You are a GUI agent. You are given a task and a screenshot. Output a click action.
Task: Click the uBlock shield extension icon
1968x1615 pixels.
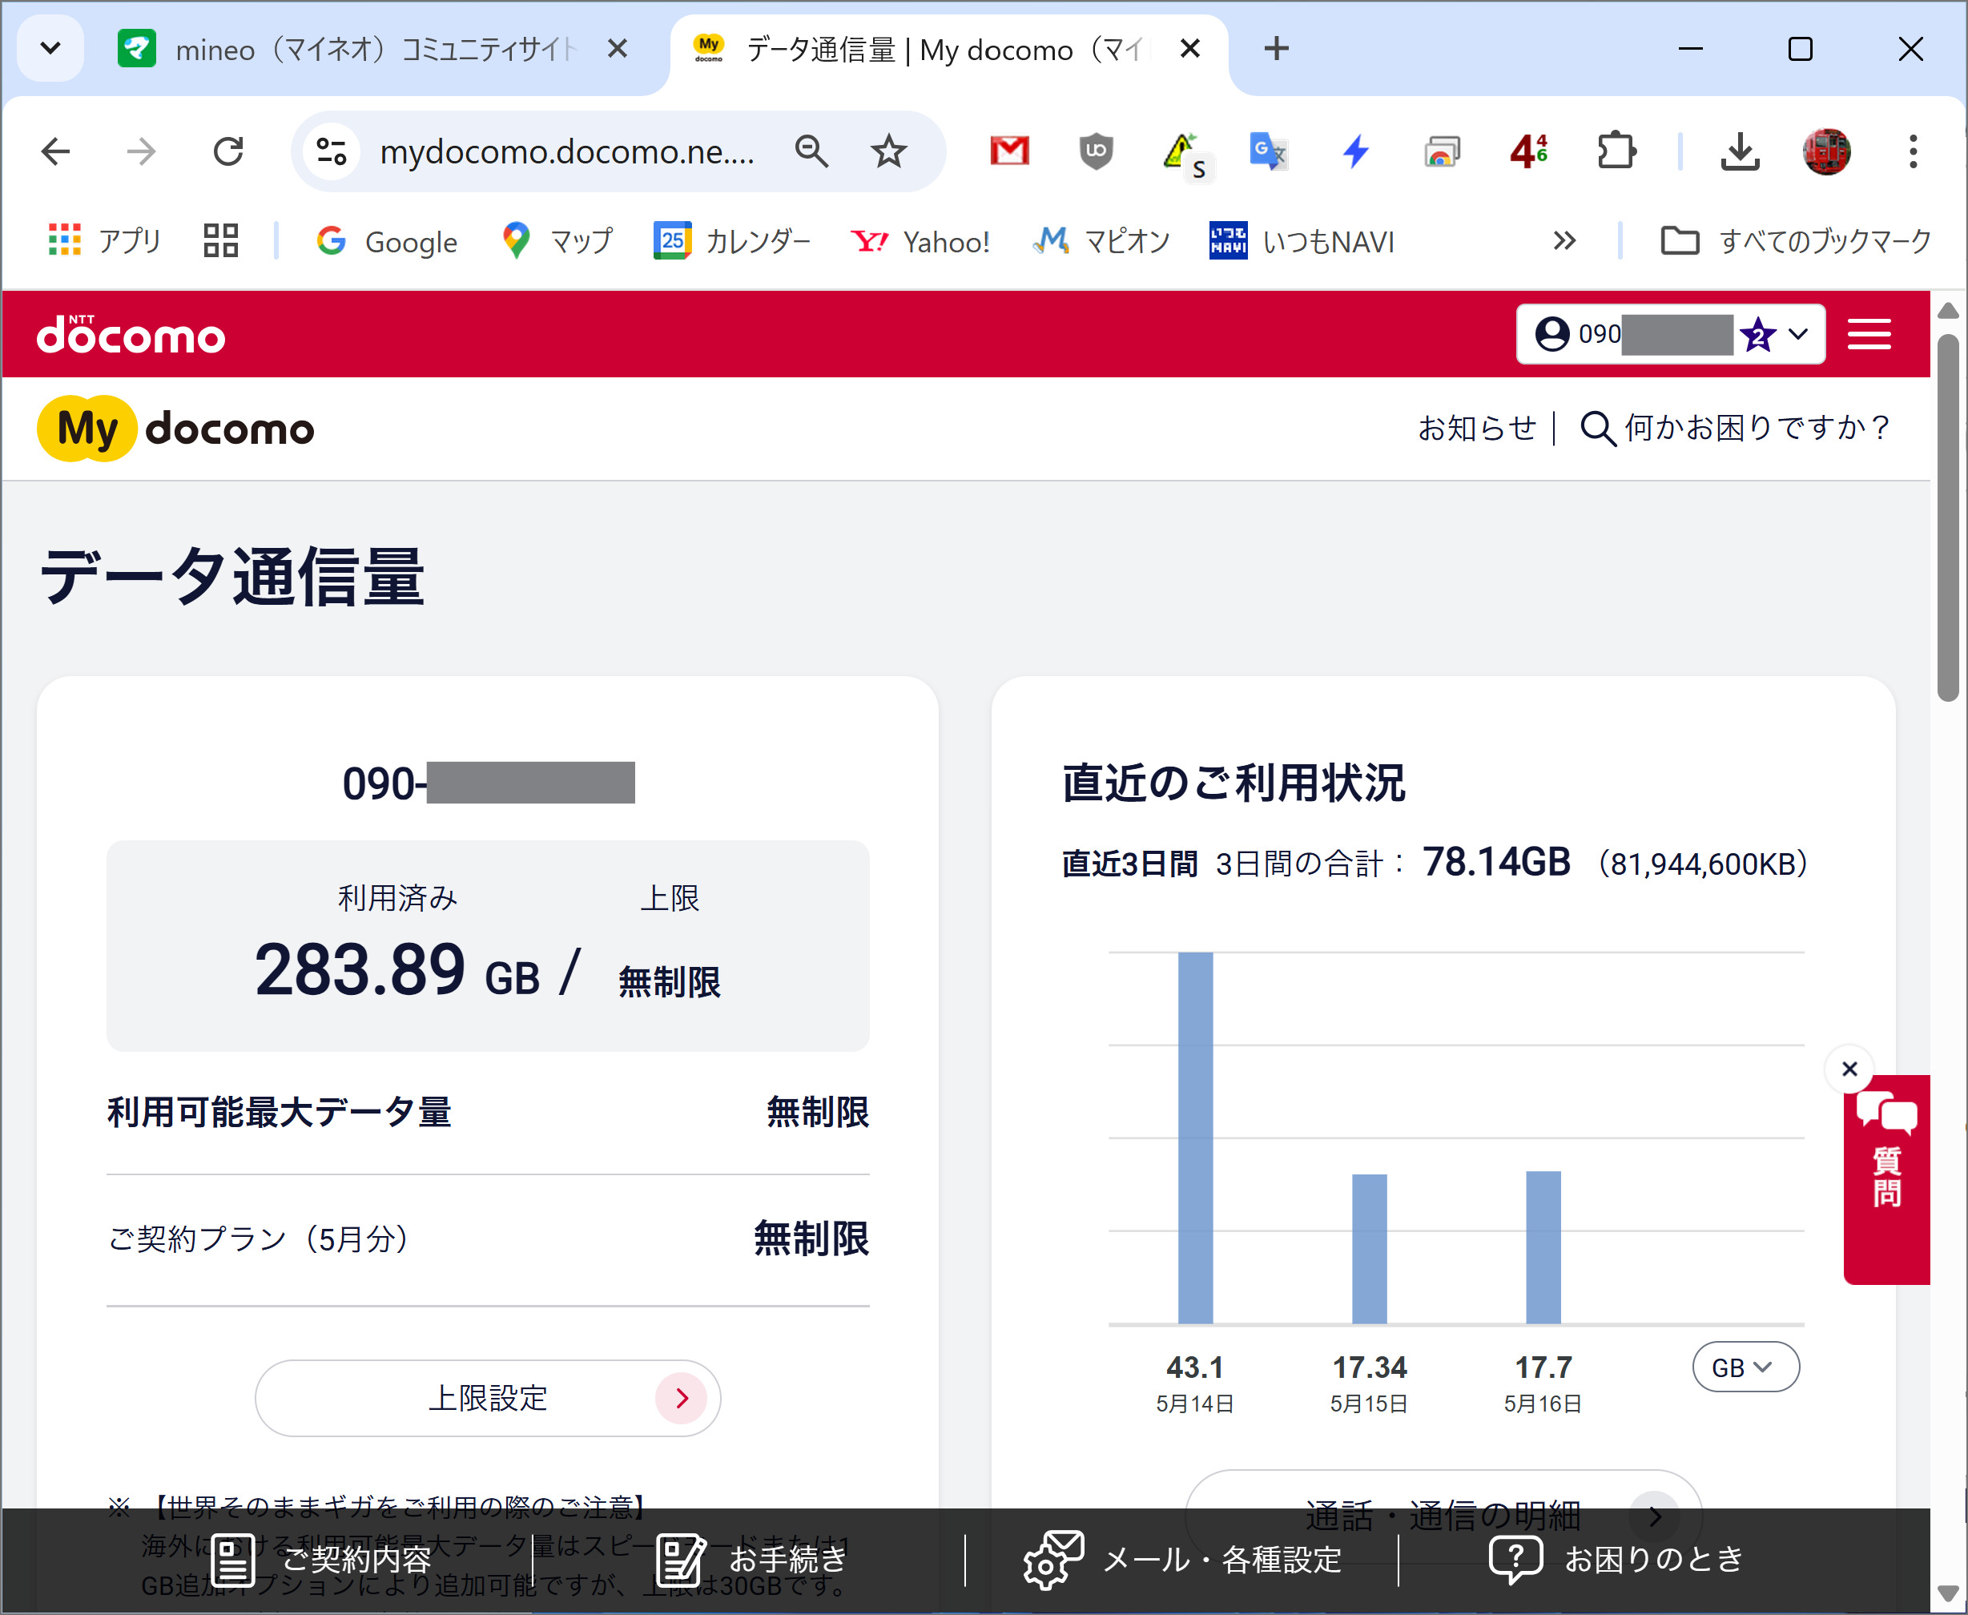[x=1096, y=151]
